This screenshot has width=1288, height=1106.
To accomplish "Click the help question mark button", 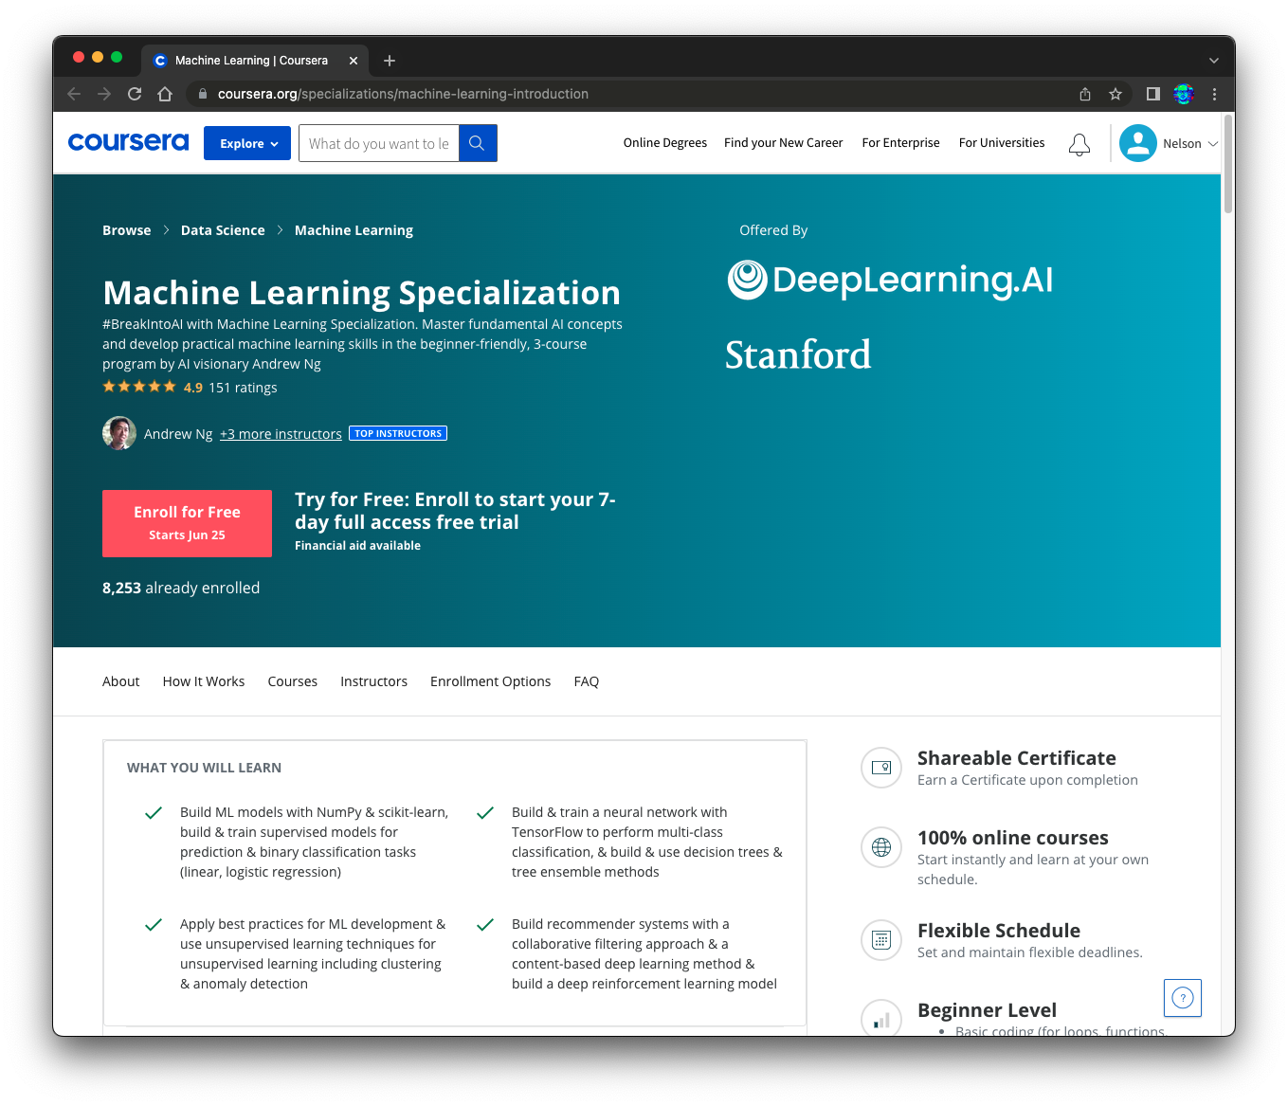I will [x=1183, y=998].
